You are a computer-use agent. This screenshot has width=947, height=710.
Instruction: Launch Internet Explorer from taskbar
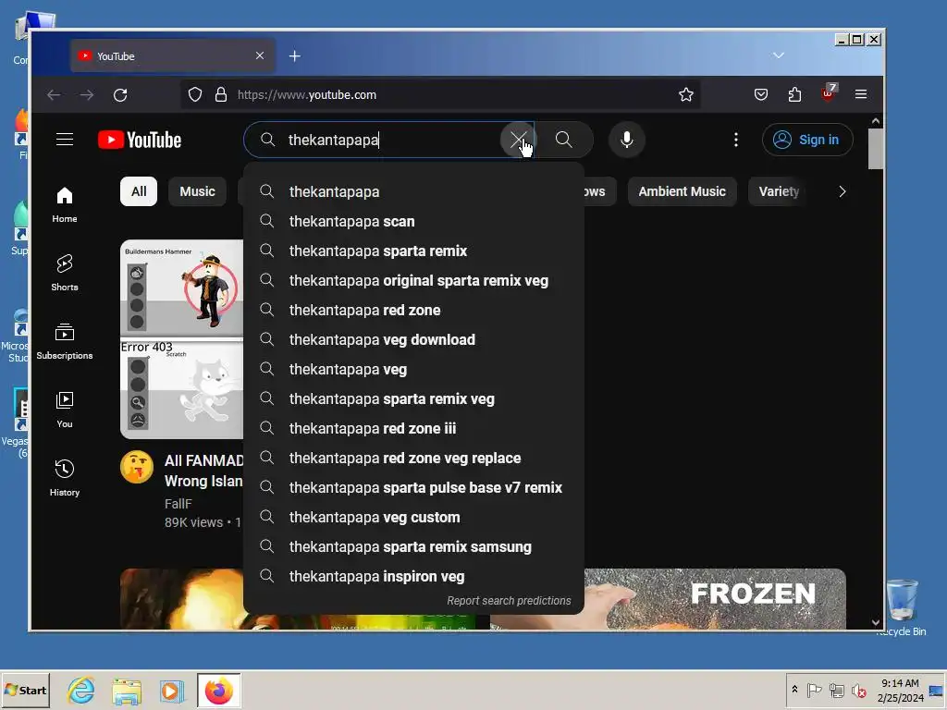(x=81, y=691)
